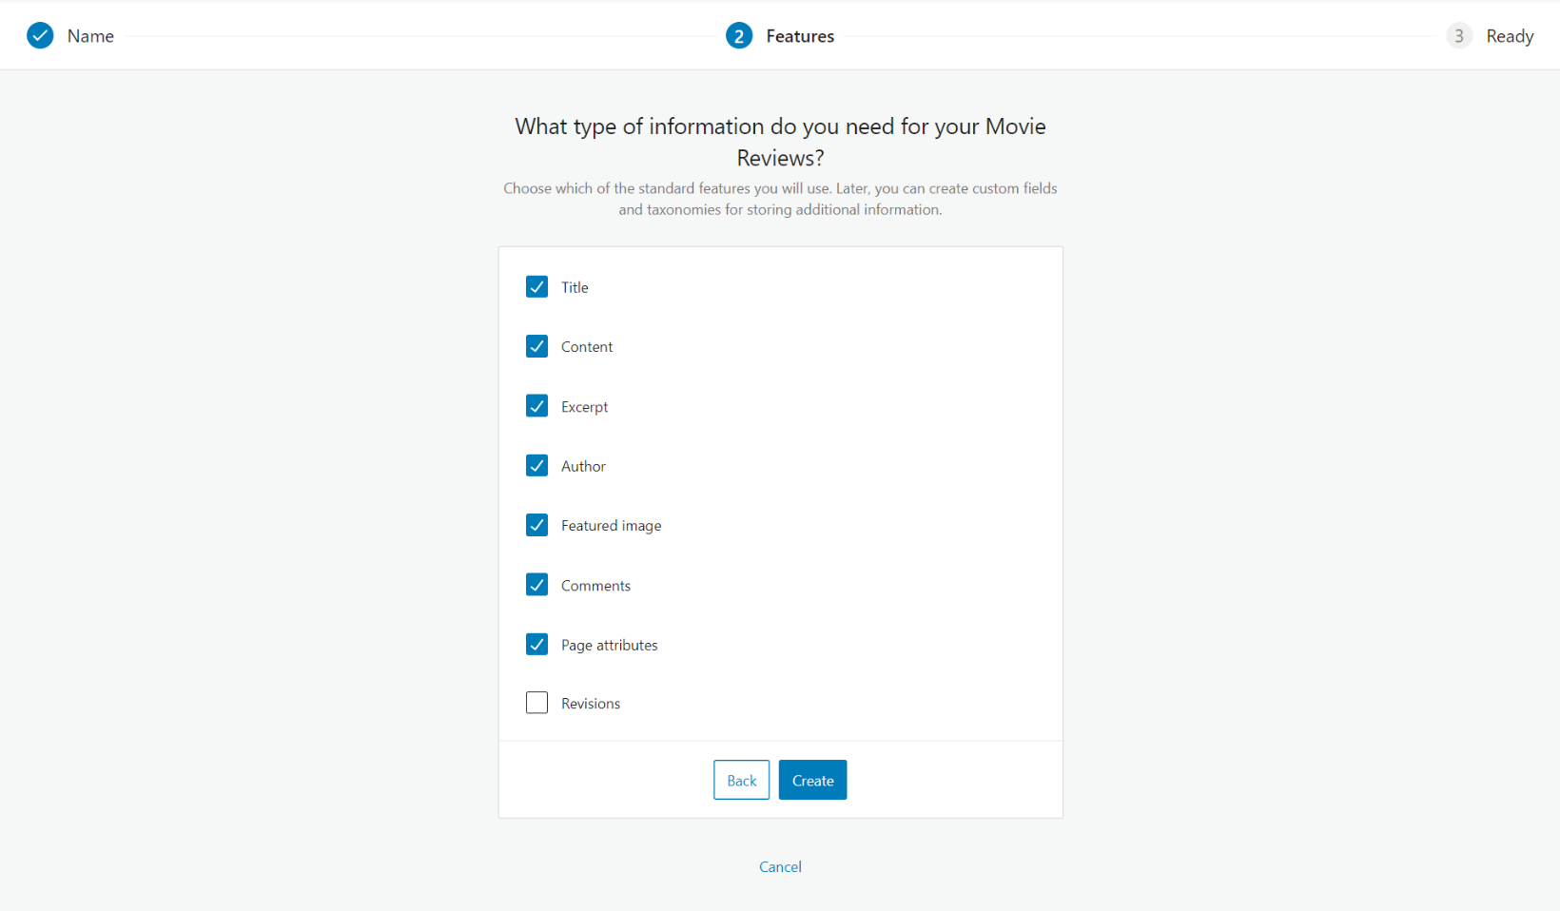The image size is (1560, 911).
Task: Disable the Content checkbox
Action: click(536, 346)
